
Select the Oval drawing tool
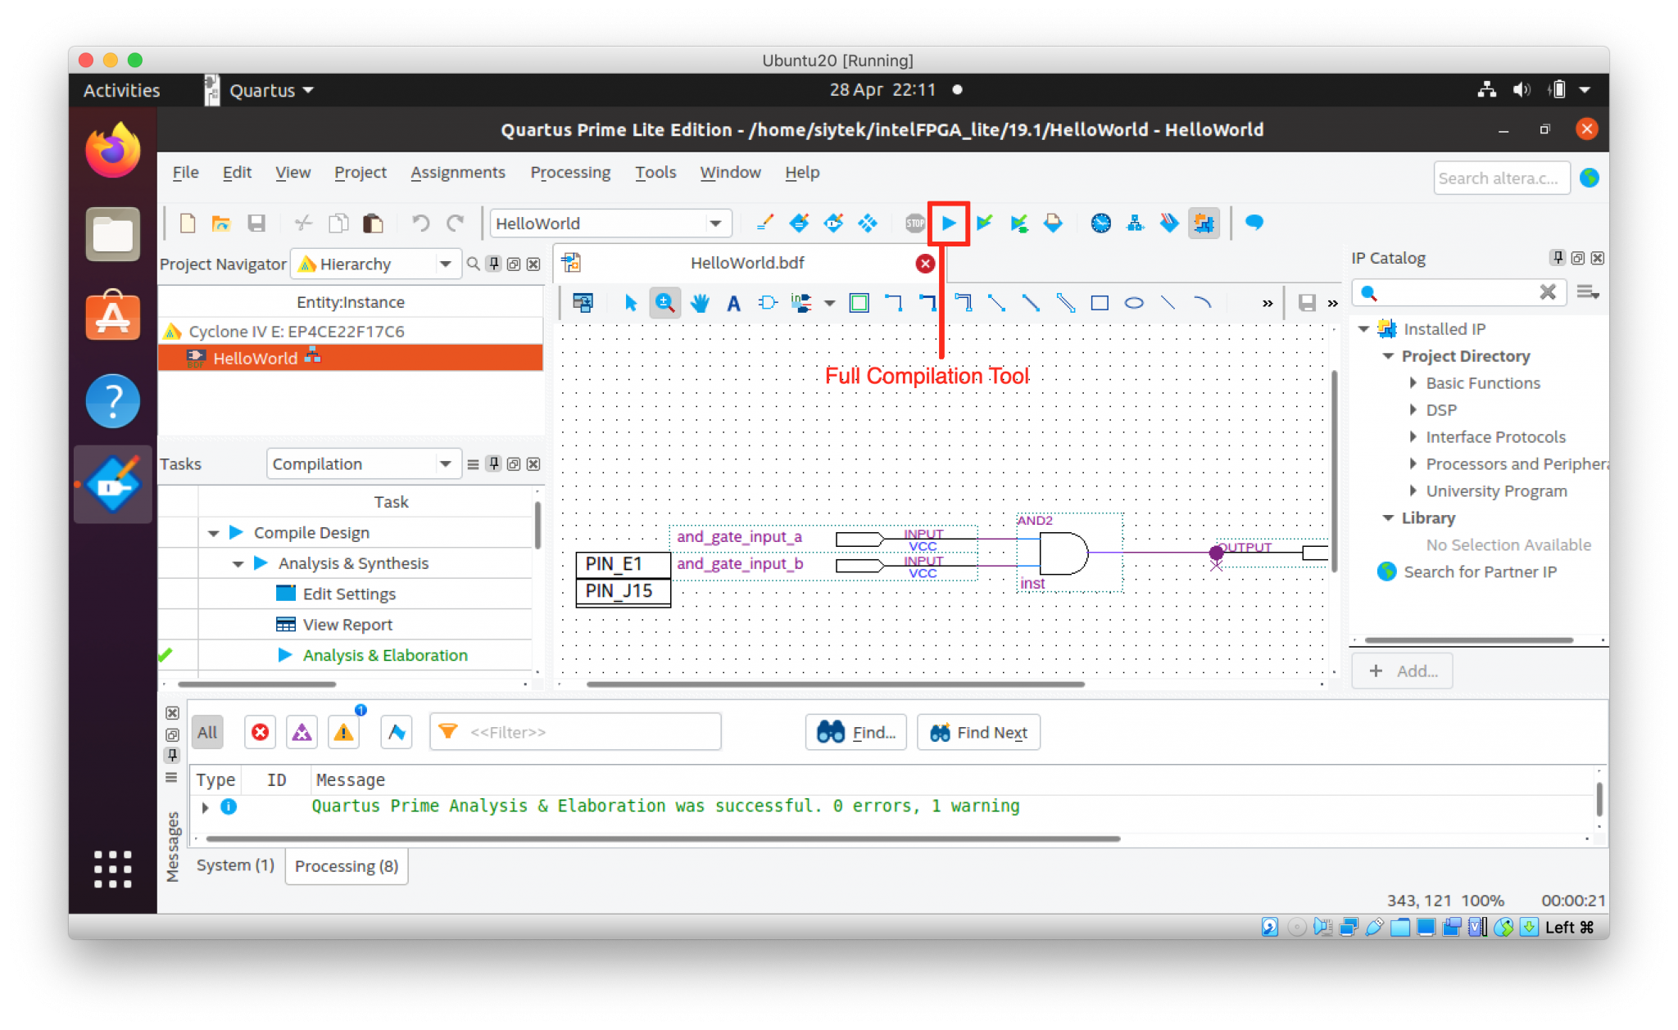point(1134,303)
